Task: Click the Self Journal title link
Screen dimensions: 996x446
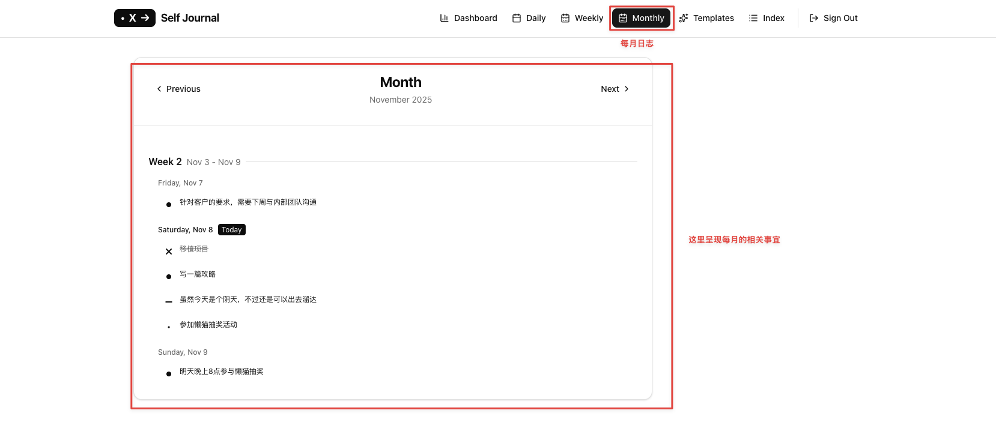Action: pos(190,18)
